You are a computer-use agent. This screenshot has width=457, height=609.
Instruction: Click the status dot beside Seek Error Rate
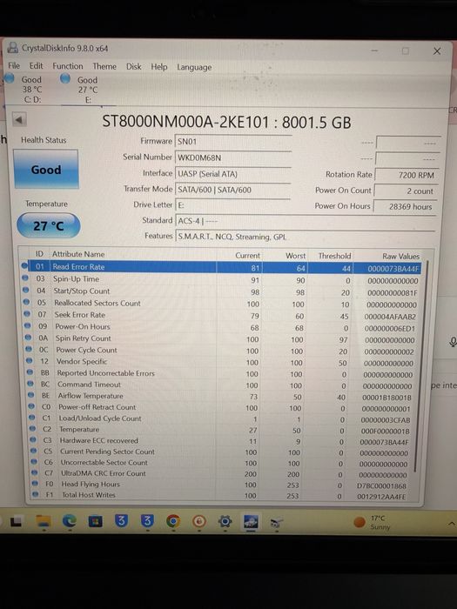27,314
